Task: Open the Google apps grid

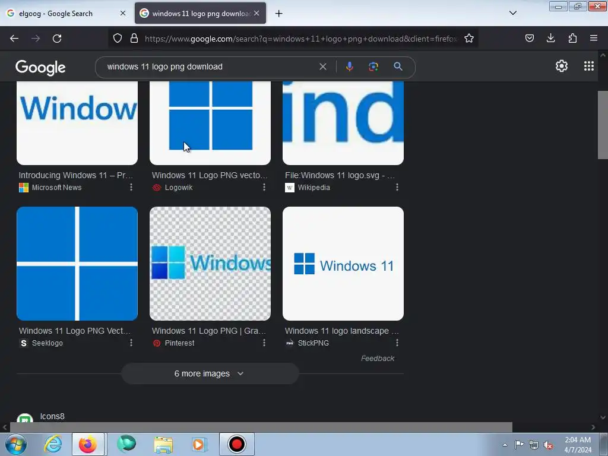Action: [589, 66]
